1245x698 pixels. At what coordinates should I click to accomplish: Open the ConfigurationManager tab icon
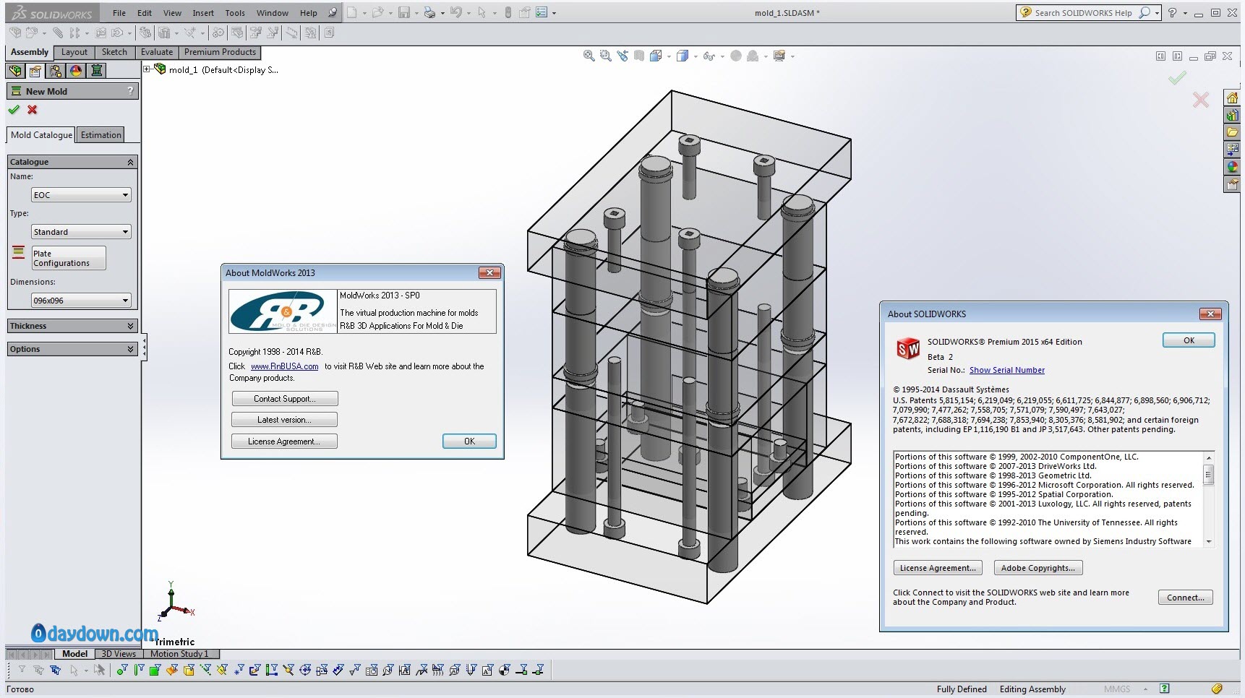56,71
